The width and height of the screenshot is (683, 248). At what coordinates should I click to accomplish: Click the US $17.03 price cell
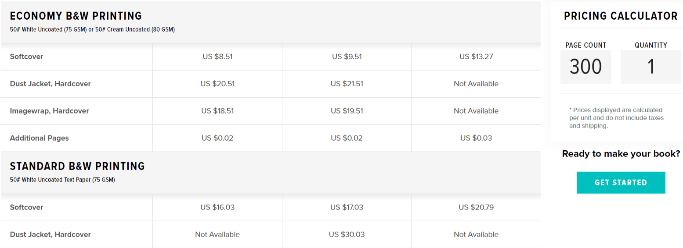point(347,207)
